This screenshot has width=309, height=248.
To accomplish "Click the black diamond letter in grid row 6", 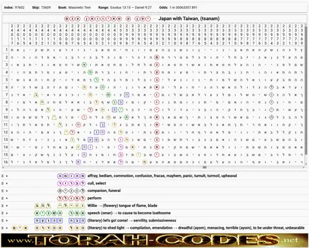I will click(272, 87).
